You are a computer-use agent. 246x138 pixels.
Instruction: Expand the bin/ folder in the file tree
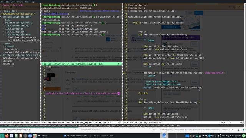click(3, 20)
